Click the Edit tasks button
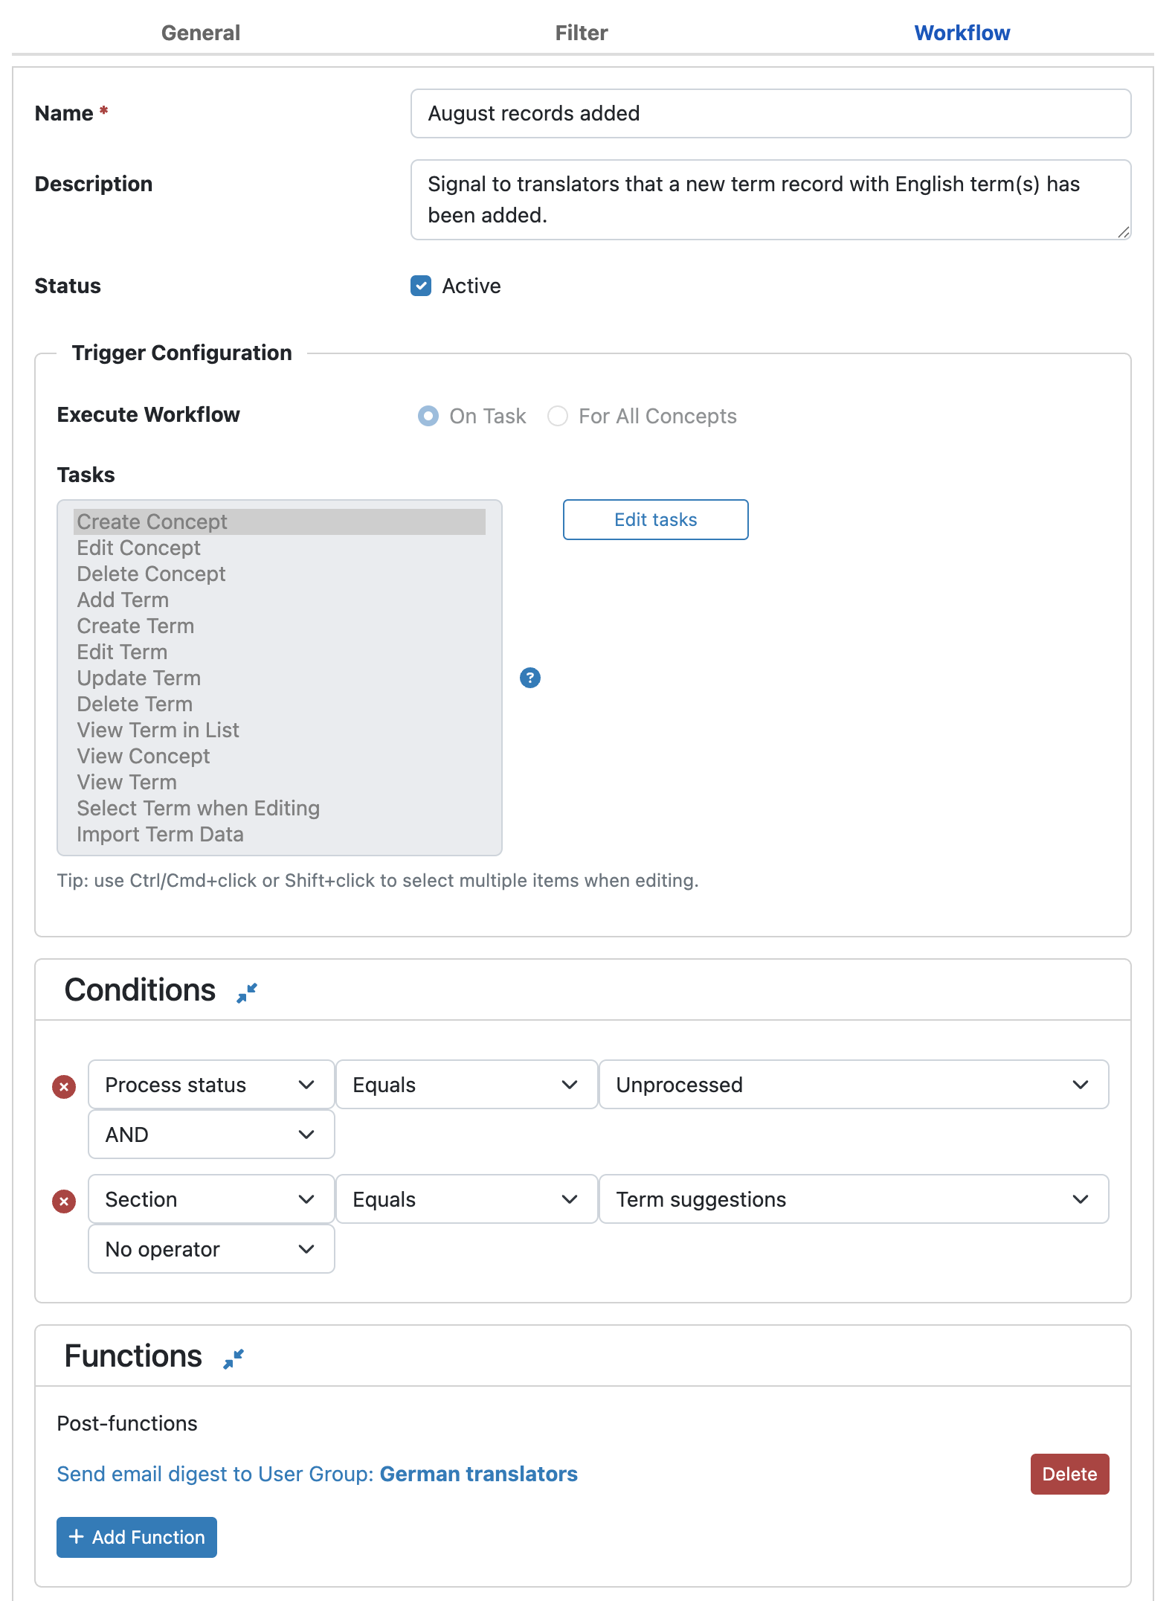The height and width of the screenshot is (1601, 1175). point(655,519)
